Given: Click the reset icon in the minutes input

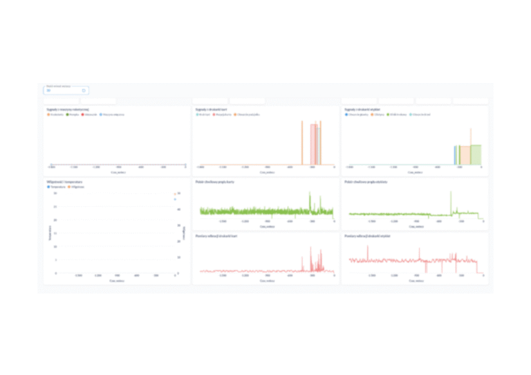Looking at the screenshot, I should [84, 90].
